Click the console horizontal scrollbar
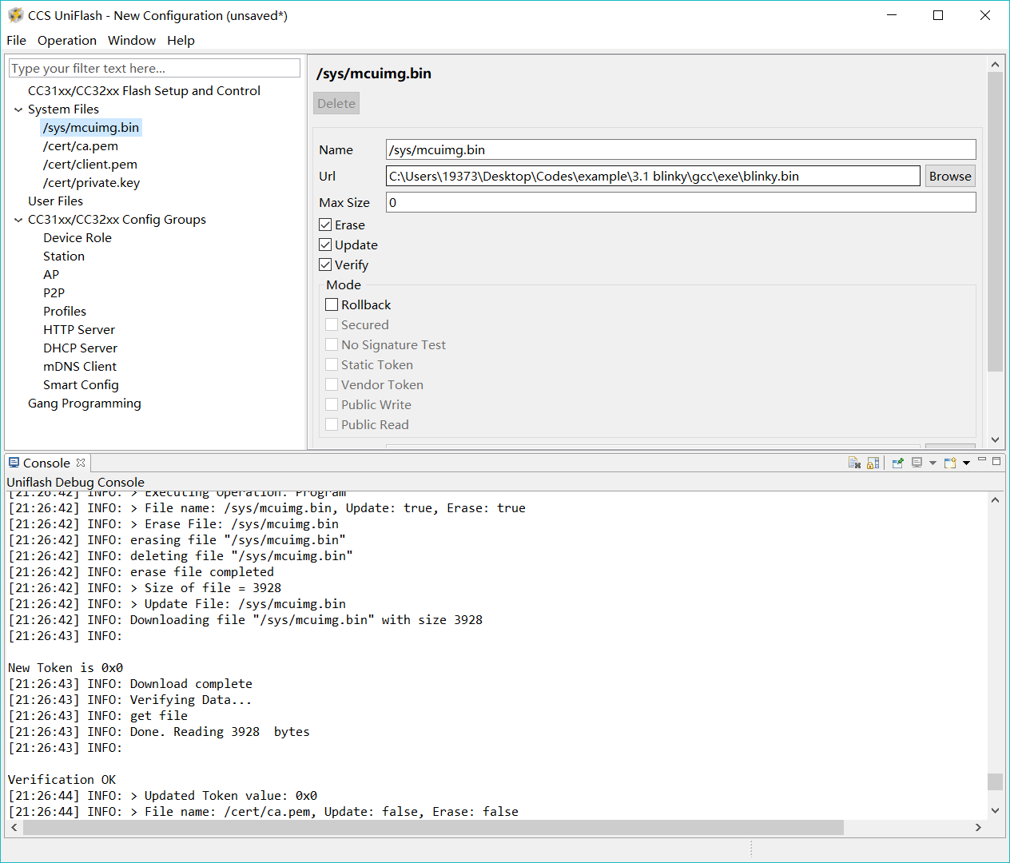This screenshot has height=863, width=1010. tap(433, 827)
